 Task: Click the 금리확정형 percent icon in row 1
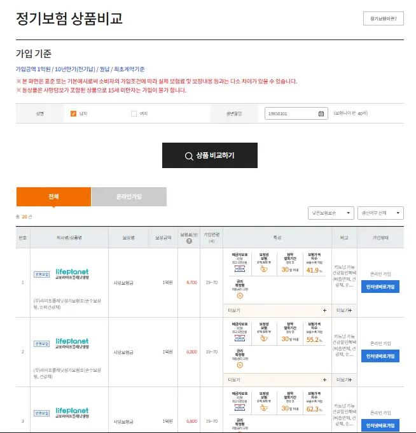tap(240, 295)
